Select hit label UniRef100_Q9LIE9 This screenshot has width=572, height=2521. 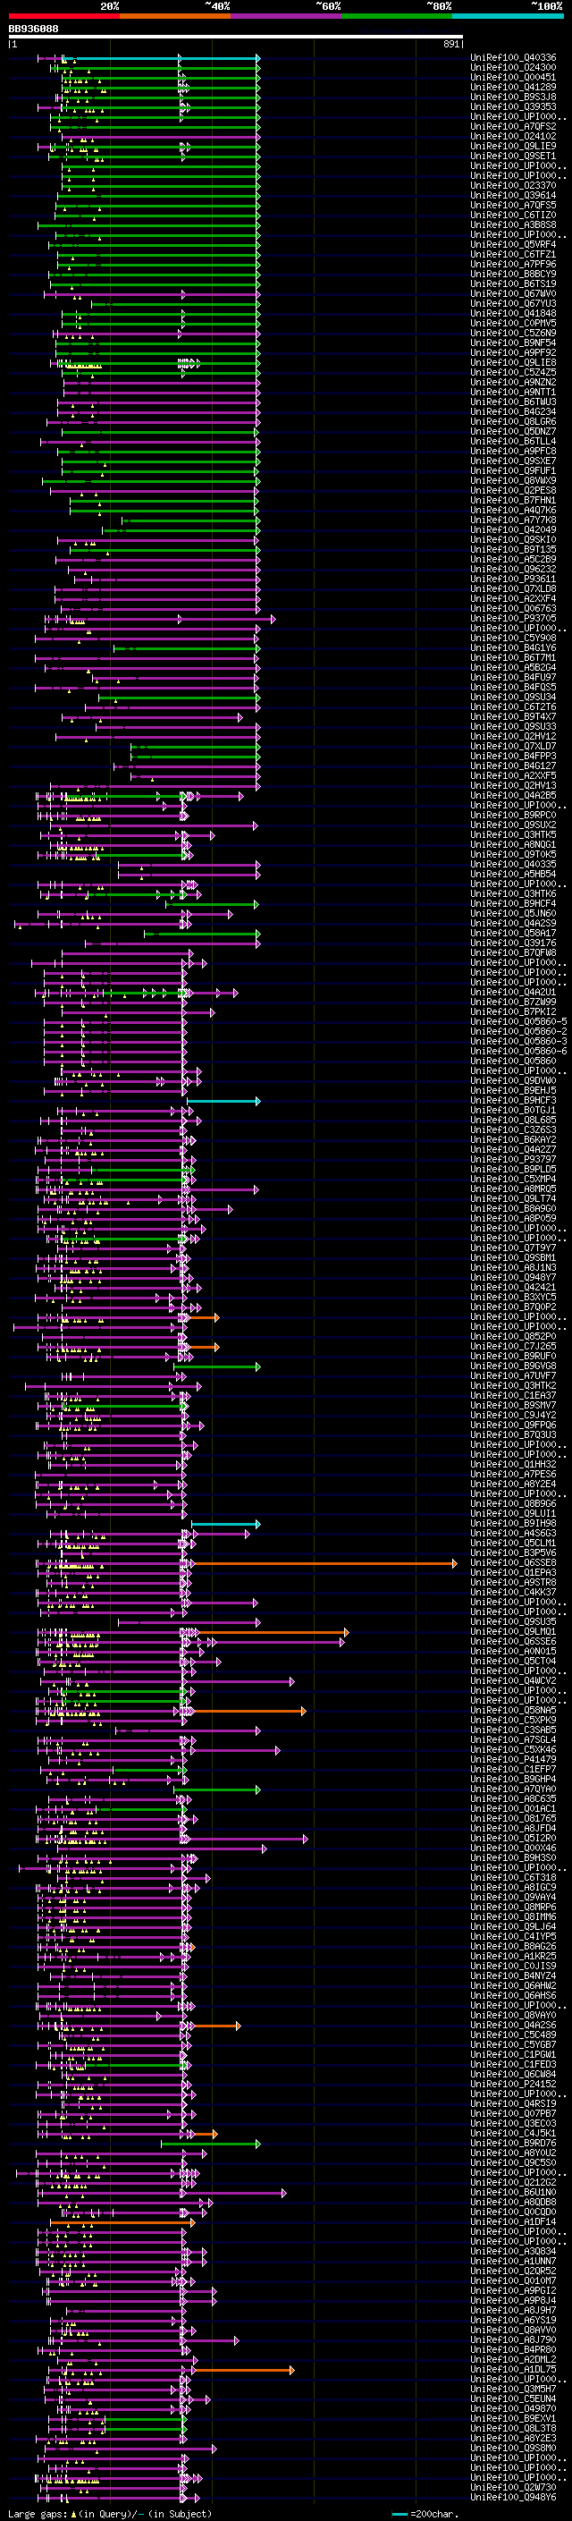coord(512,146)
